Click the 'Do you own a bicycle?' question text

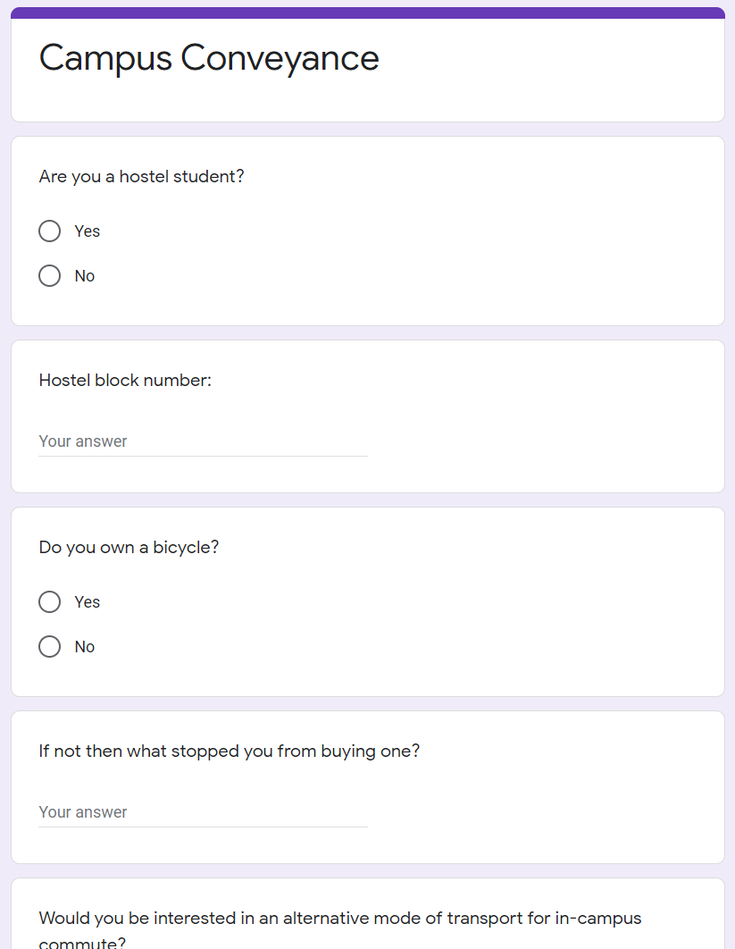coord(129,548)
